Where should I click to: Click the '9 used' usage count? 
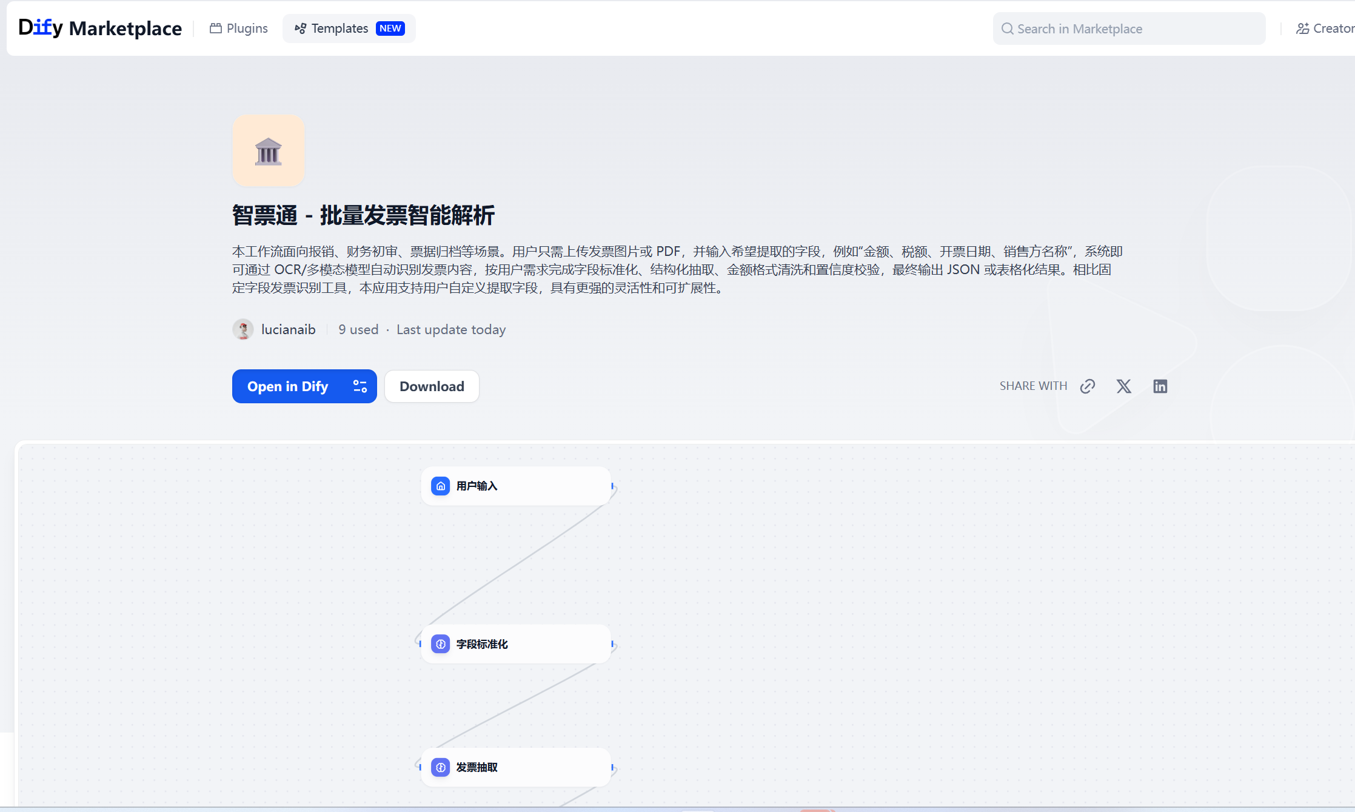pos(358,329)
